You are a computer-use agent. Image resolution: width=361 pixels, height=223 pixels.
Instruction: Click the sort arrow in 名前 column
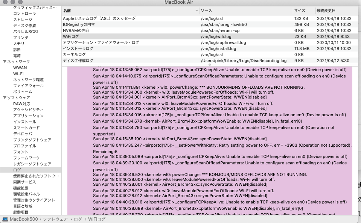(196, 11)
